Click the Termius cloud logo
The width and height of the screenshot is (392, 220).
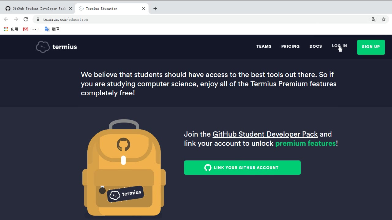point(43,47)
